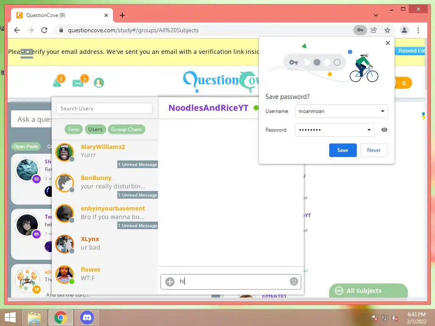
Task: Open the All Subjects group button
Action: 368,290
